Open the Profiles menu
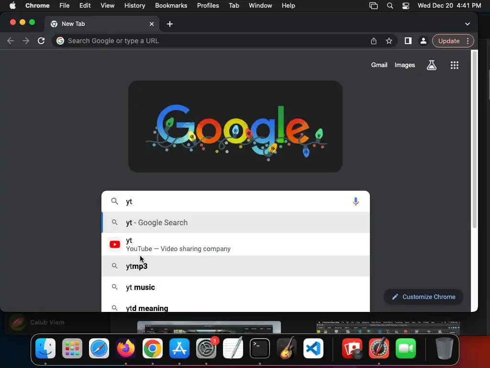 coord(208,5)
